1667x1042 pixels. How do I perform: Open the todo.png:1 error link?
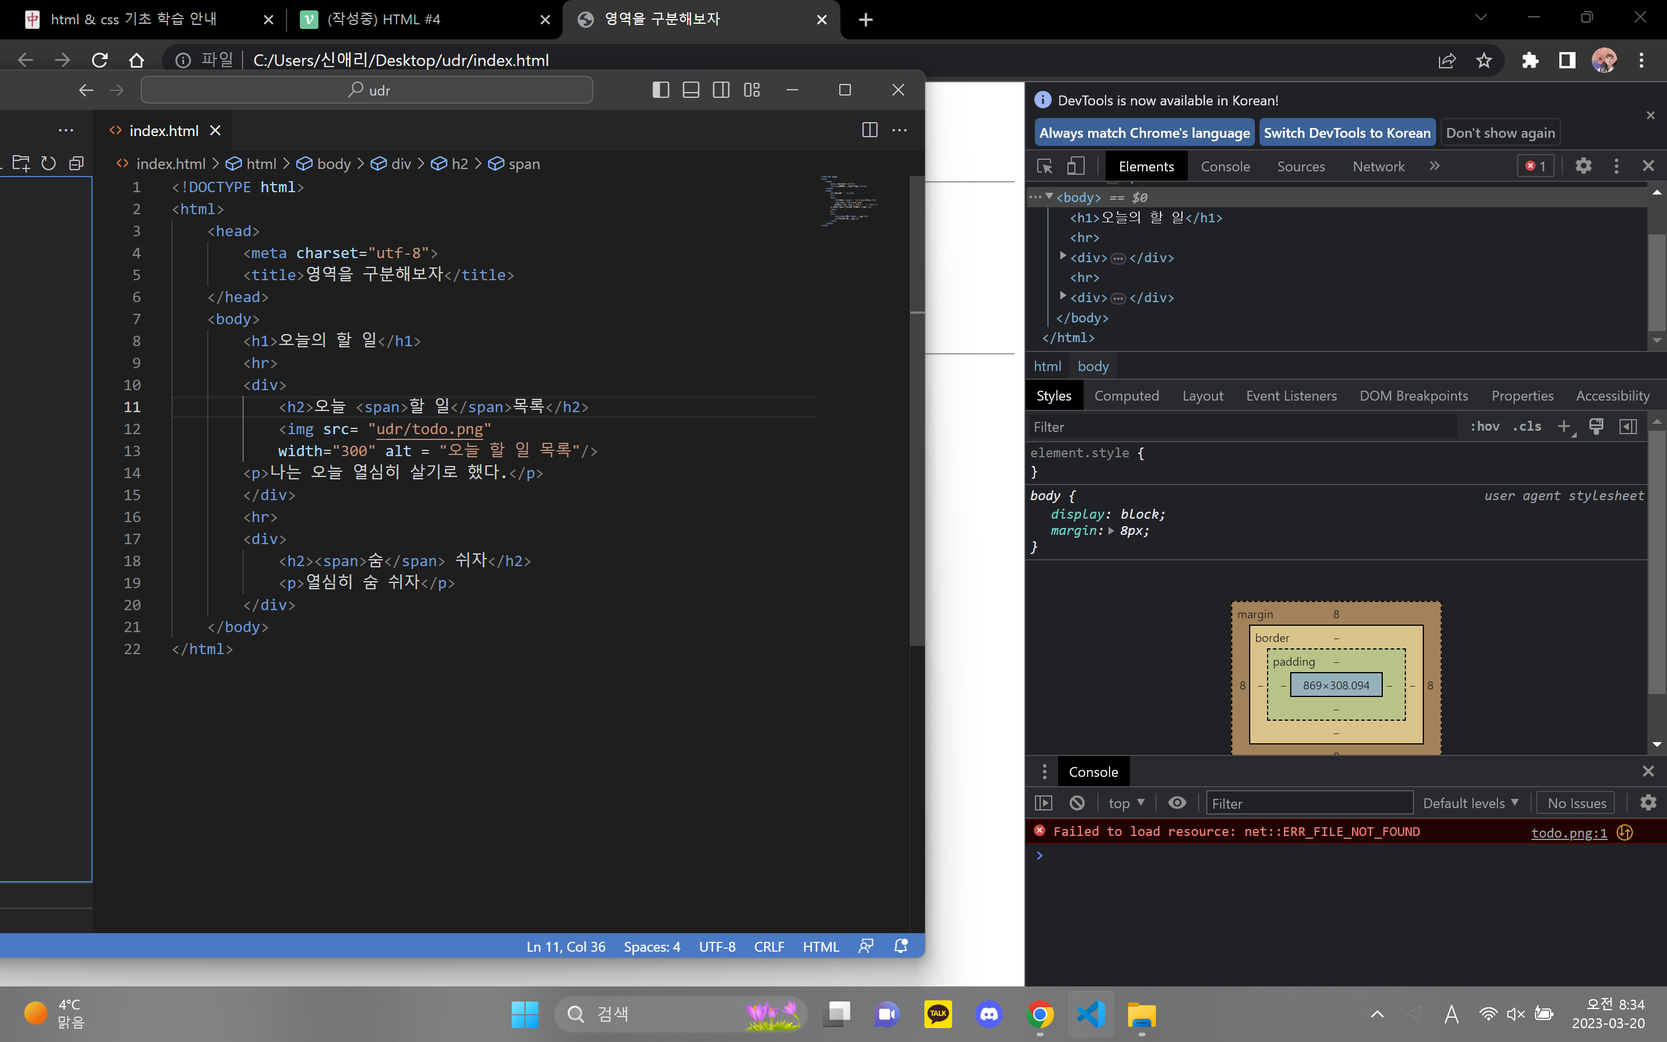1569,832
